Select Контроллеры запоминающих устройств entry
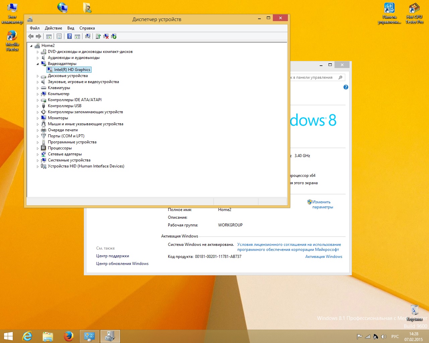This screenshot has width=429, height=343. pyautogui.click(x=85, y=112)
